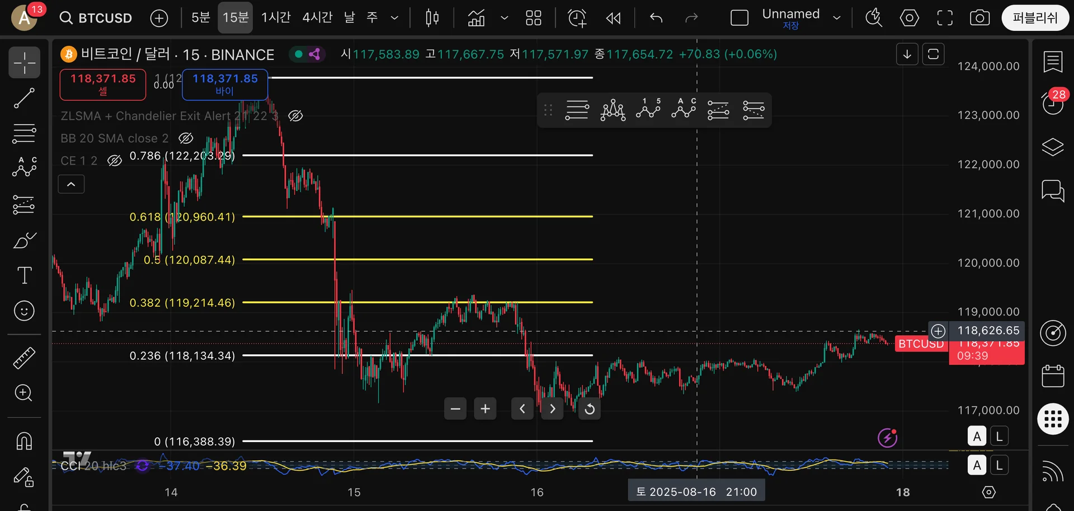Open the economic calendar panel

coord(1053,376)
